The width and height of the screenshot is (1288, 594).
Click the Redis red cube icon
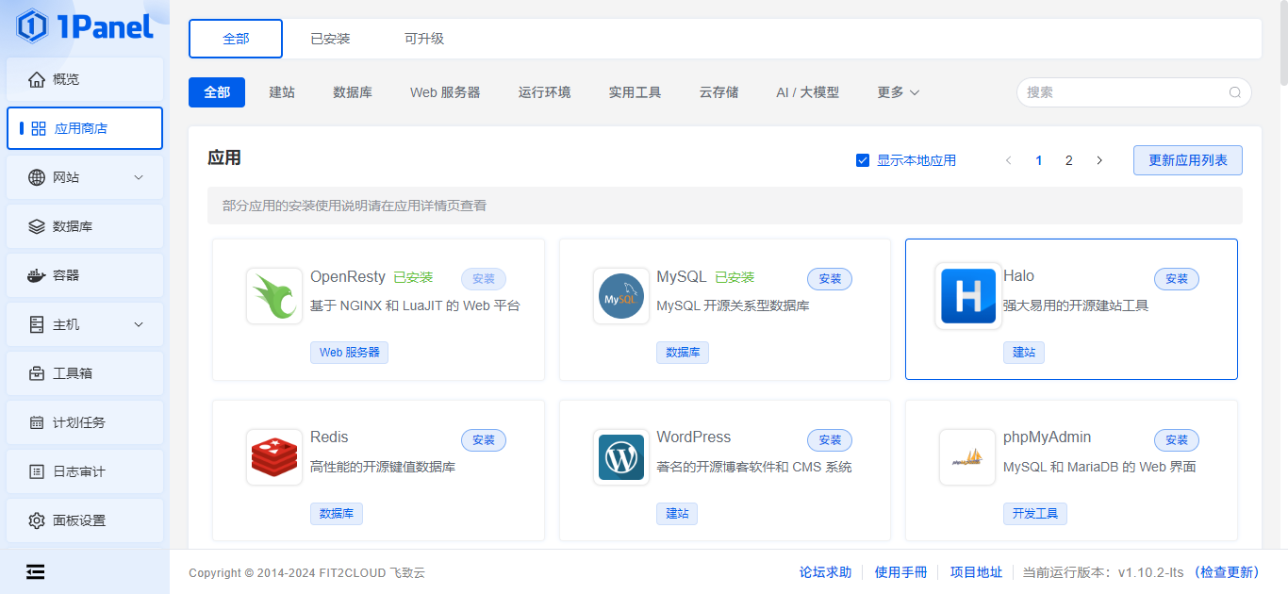pyautogui.click(x=274, y=457)
